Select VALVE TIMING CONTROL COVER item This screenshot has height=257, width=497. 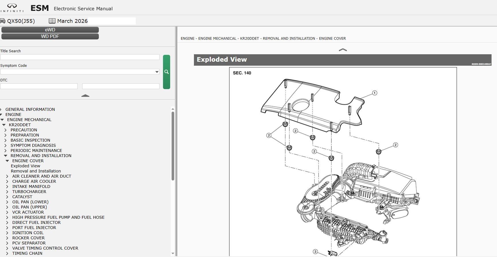45,248
